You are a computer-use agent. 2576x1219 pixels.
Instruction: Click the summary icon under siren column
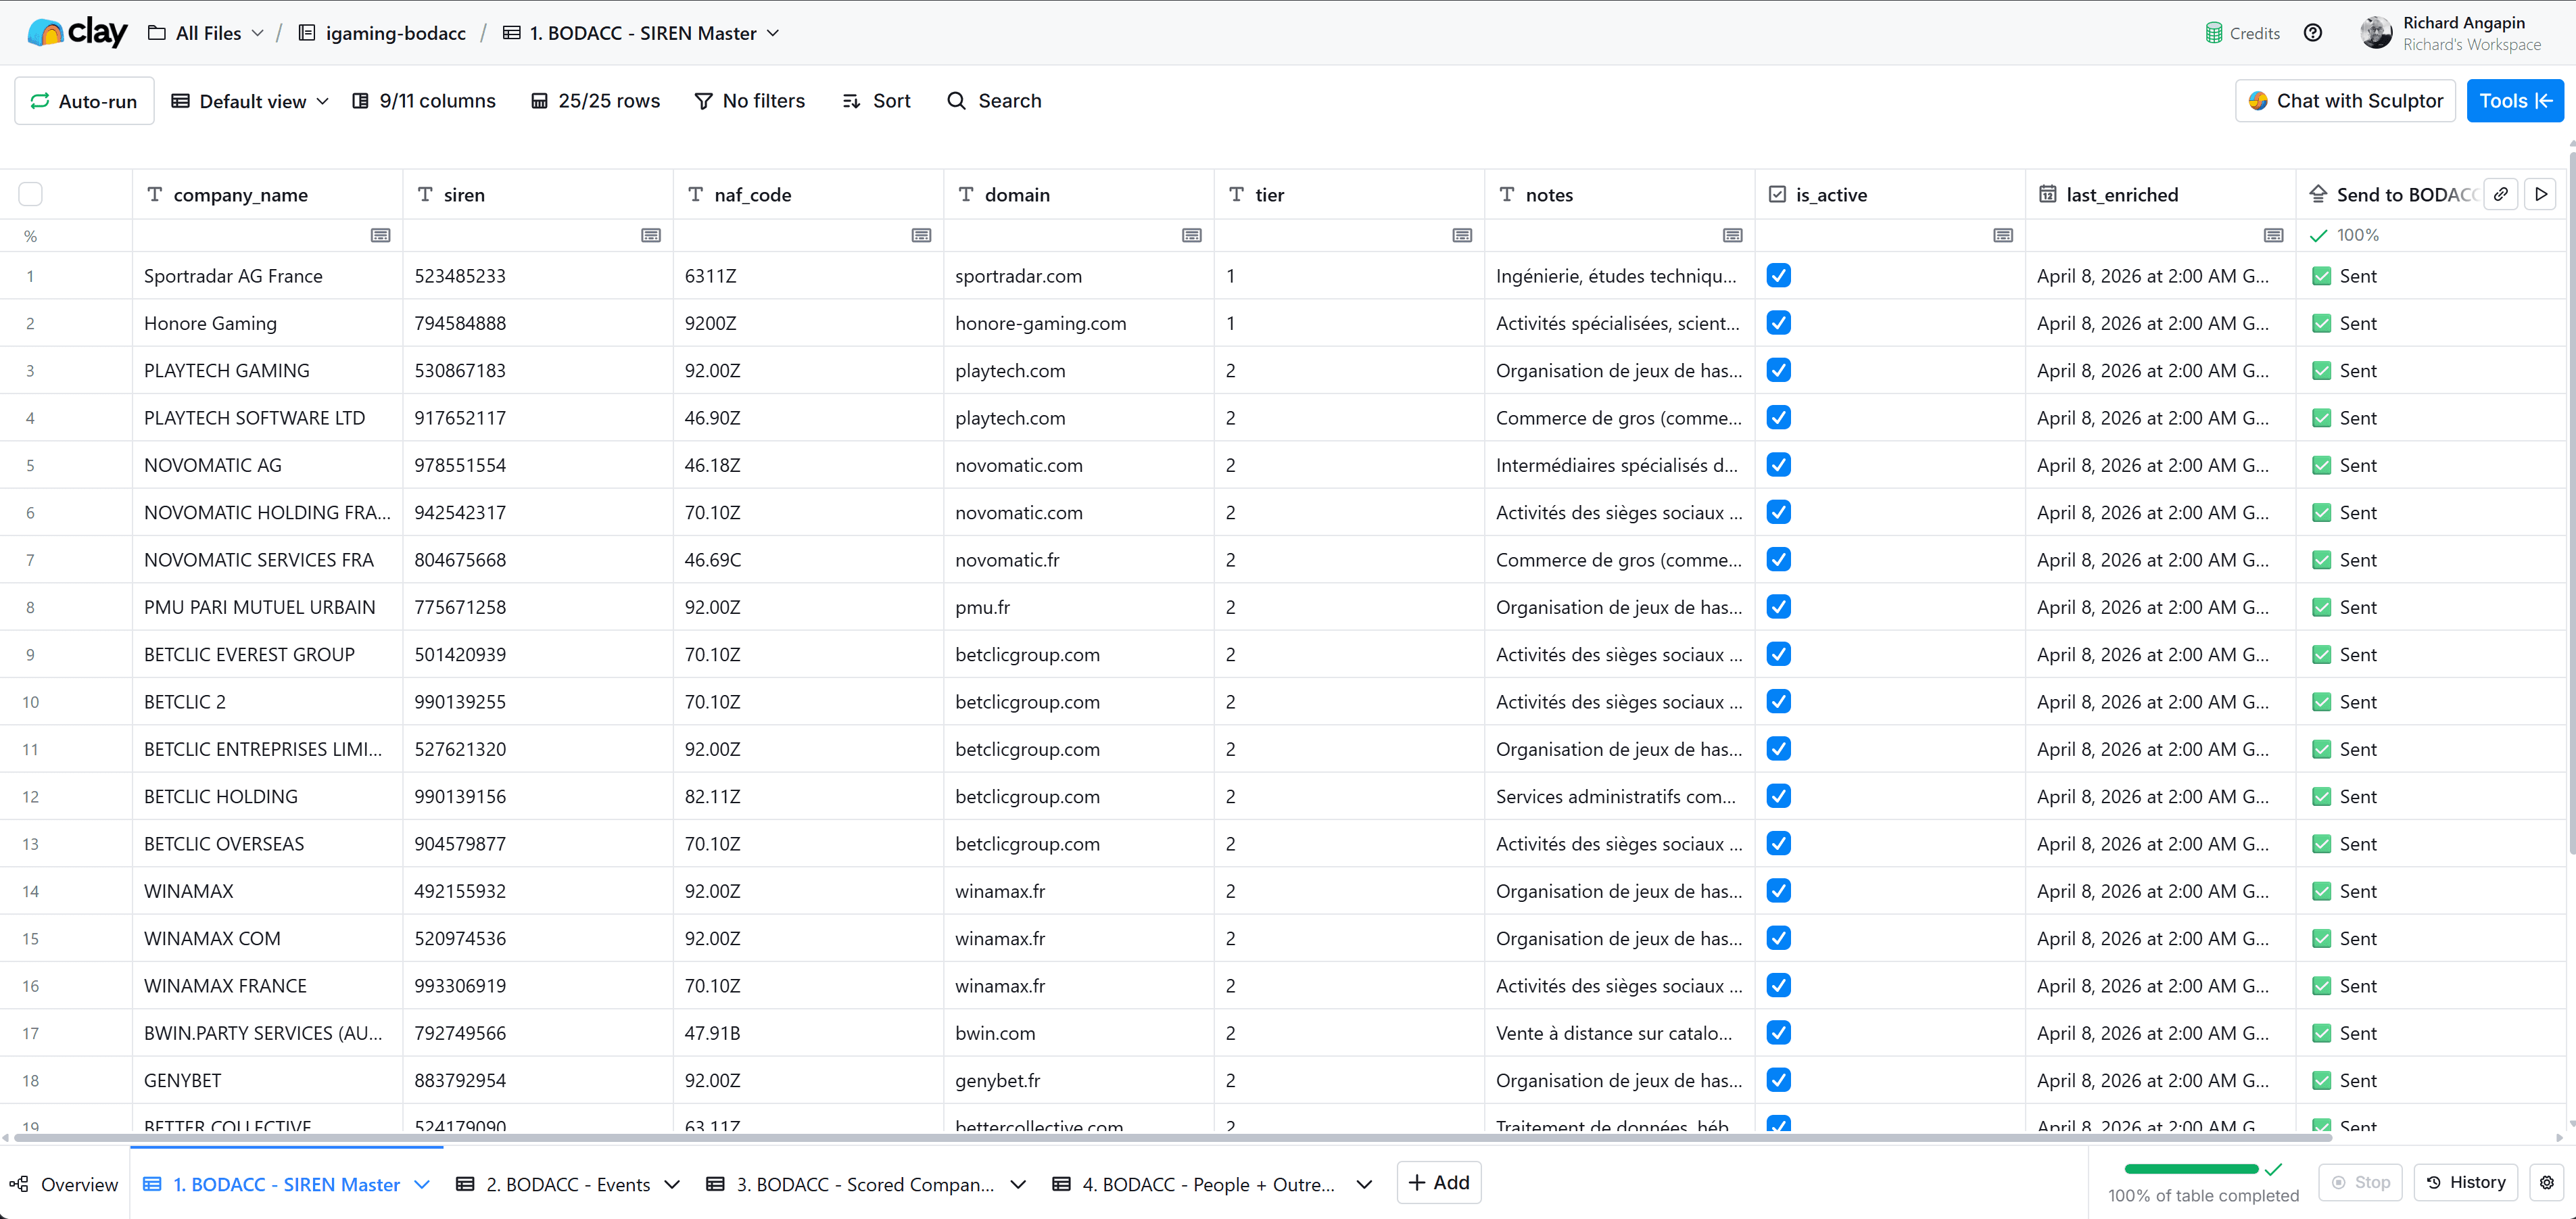(651, 236)
